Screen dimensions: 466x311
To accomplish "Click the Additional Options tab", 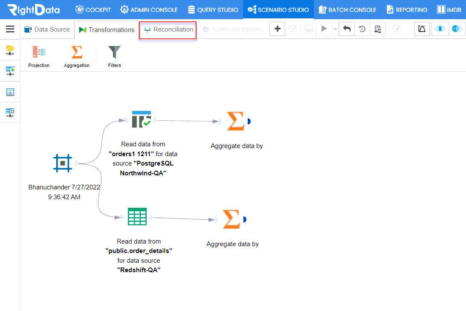I will coord(233,29).
